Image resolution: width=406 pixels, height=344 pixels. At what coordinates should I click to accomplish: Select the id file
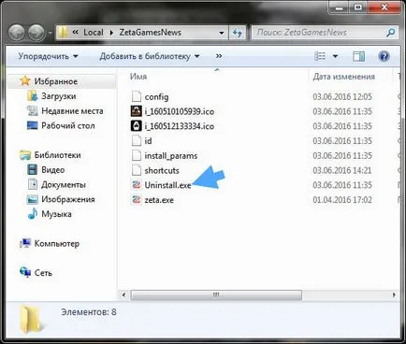148,141
